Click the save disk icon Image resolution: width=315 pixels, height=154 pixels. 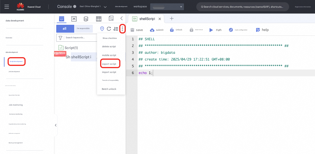tap(132, 30)
